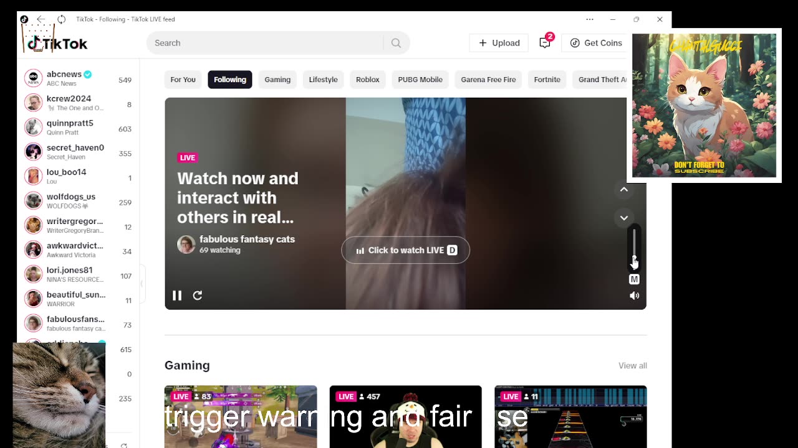
Task: Click to watch LIVE button
Action: coord(405,250)
